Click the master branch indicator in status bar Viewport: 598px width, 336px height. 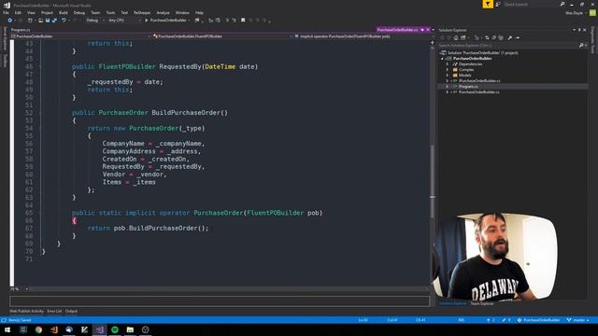(577, 320)
